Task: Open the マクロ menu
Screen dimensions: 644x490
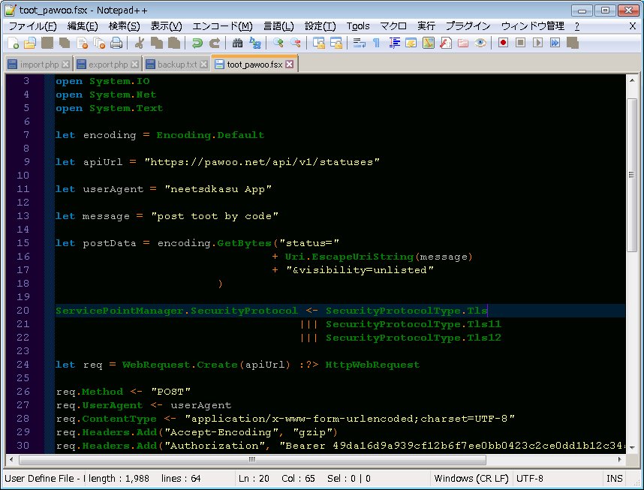Action: pos(393,26)
